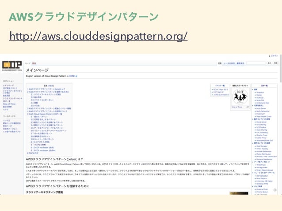
Task: Open Queuing Chain pattern link
Action: pyautogui.click(x=262, y=189)
